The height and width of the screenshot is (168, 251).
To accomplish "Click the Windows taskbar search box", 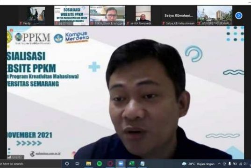I will [x=30, y=164].
